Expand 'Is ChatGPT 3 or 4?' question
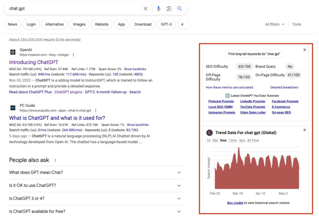This screenshot has width=319, height=218. tap(96, 199)
